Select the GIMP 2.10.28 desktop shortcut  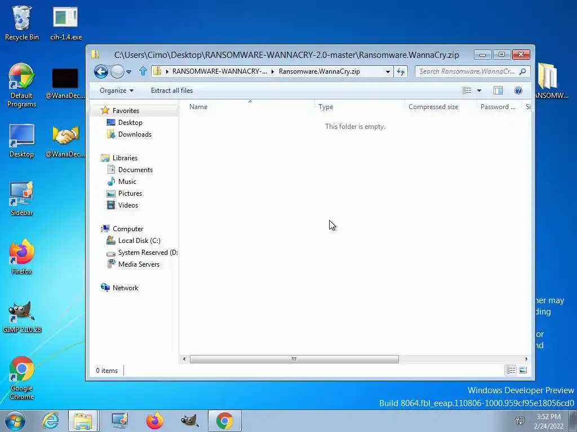[x=22, y=317]
